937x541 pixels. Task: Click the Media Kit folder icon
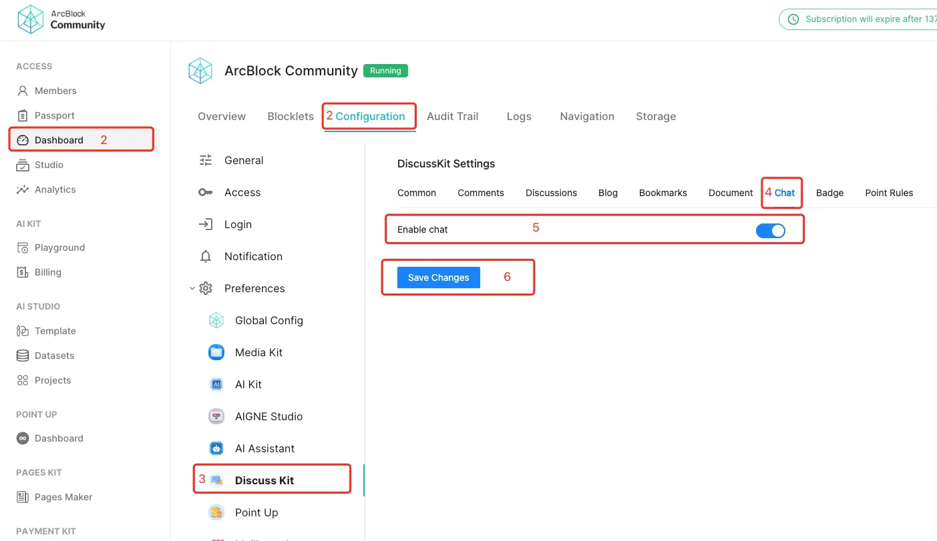pos(216,352)
